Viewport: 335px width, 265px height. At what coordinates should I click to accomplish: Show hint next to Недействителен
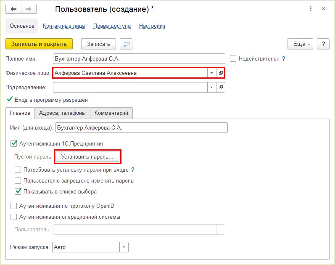coord(284,58)
